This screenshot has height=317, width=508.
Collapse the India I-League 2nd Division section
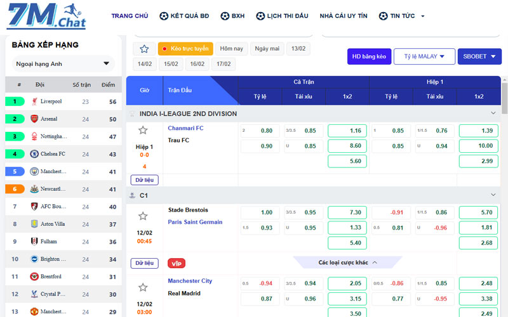pos(493,113)
